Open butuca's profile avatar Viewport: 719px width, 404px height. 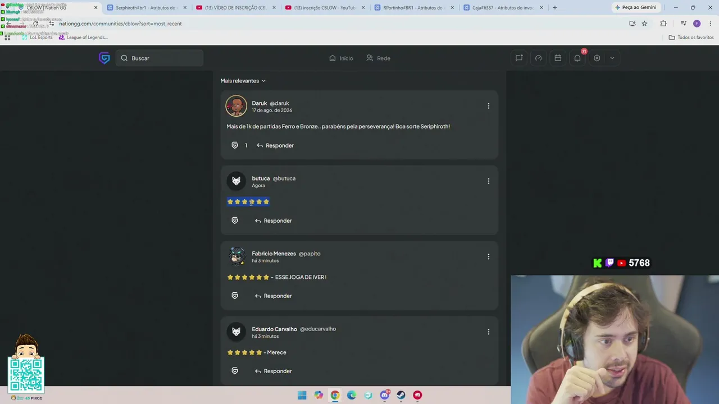(x=236, y=181)
